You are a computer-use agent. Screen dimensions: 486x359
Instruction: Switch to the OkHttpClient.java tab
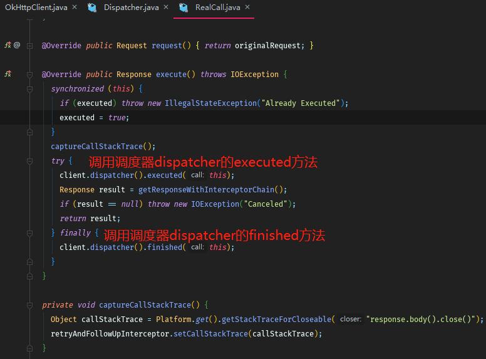36,8
